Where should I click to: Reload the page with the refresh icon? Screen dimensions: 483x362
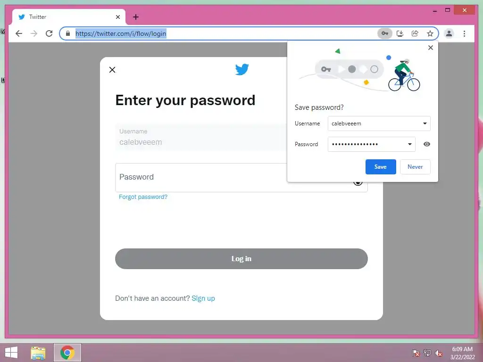click(49, 33)
